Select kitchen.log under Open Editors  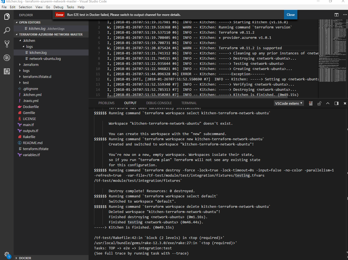tap(51, 28)
